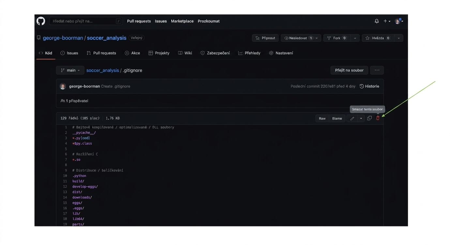The image size is (450, 245).
Task: Click the *$py.class code line
Action: click(x=82, y=144)
